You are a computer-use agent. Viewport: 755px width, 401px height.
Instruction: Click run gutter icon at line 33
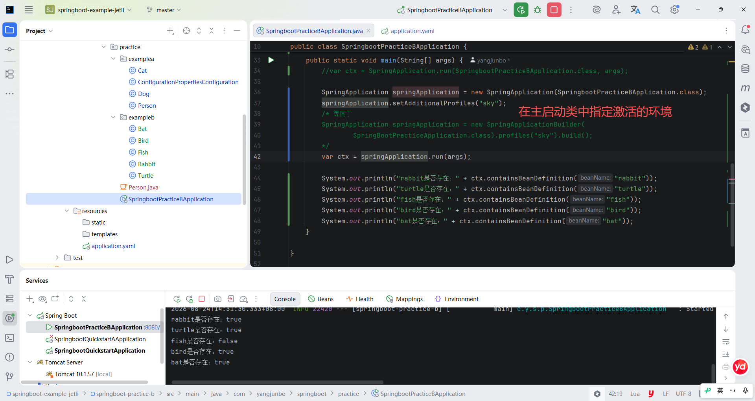[x=271, y=60]
